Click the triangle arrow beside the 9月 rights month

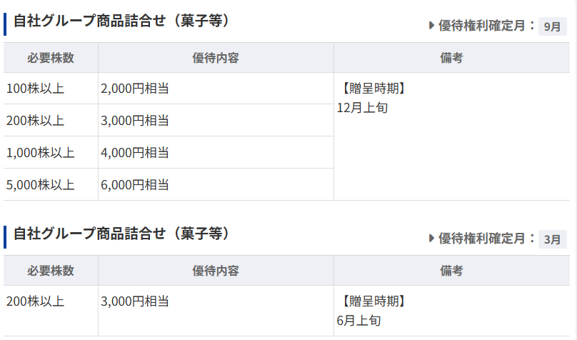pos(431,26)
